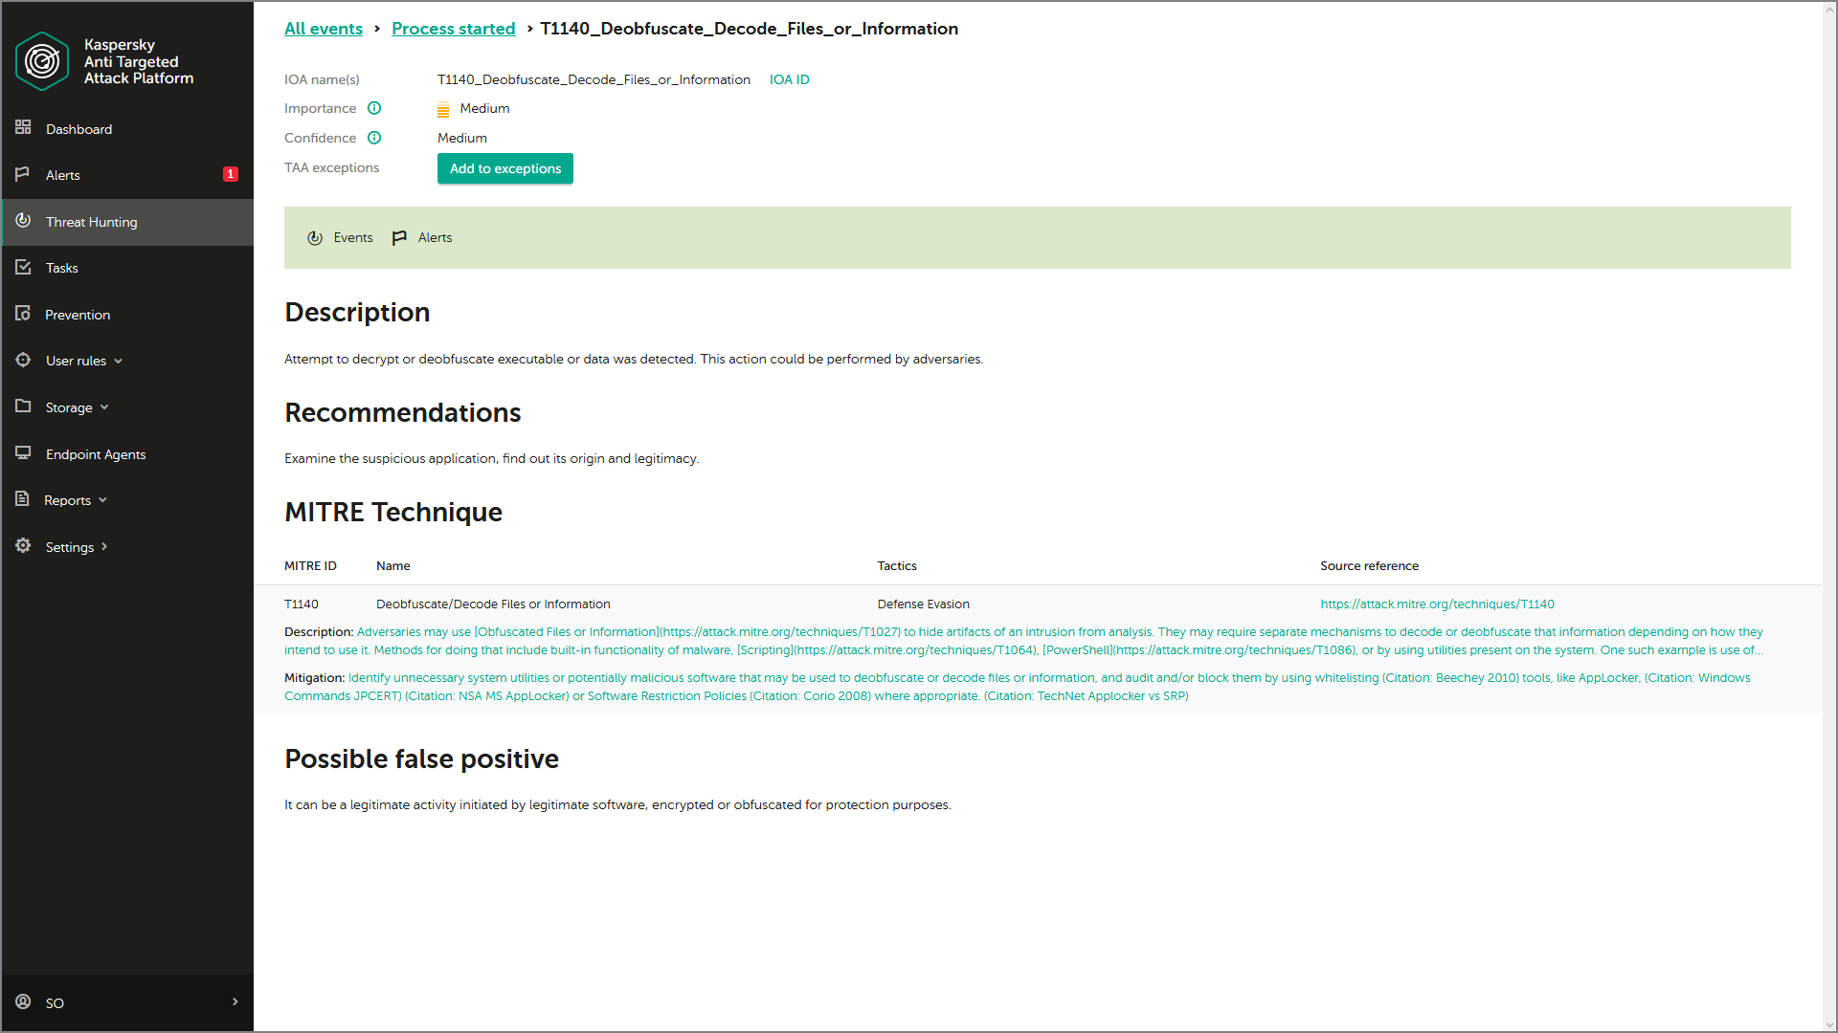The width and height of the screenshot is (1838, 1033).
Task: Open Prevention via its shield-document icon
Action: tap(23, 314)
